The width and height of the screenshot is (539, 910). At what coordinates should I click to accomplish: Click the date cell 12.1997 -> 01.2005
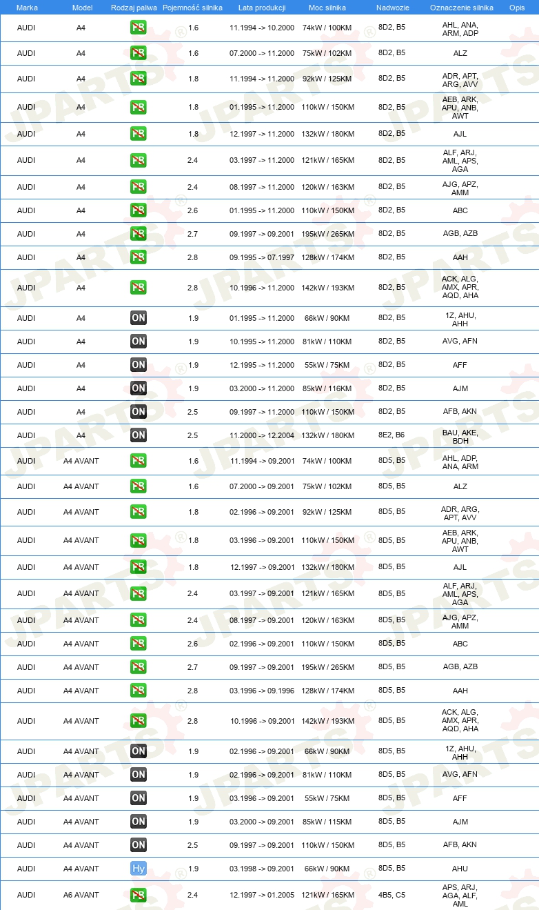[x=262, y=895]
